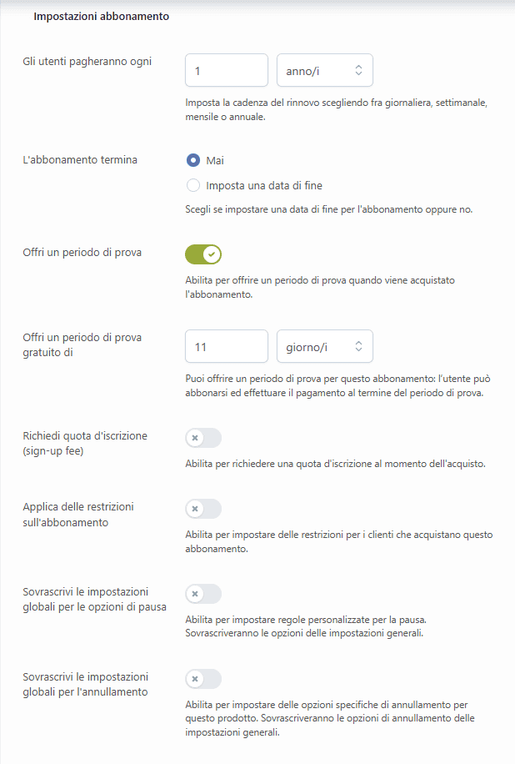Select the payment interval field showing 1
The image size is (515, 764).
[x=226, y=70]
